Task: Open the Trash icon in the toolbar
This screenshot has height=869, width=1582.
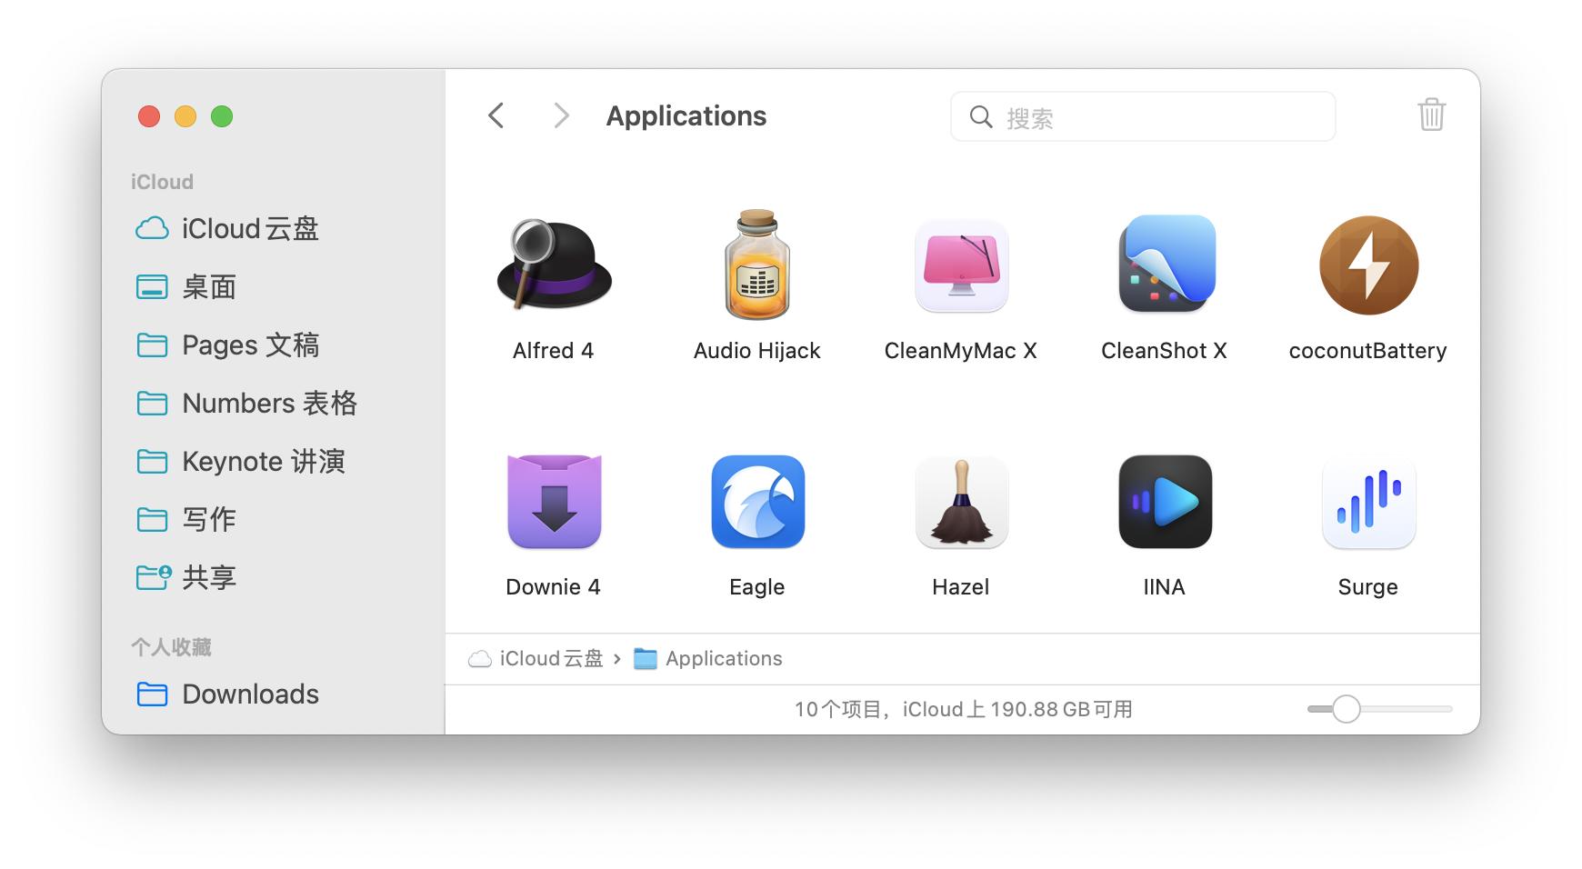Action: point(1431,115)
